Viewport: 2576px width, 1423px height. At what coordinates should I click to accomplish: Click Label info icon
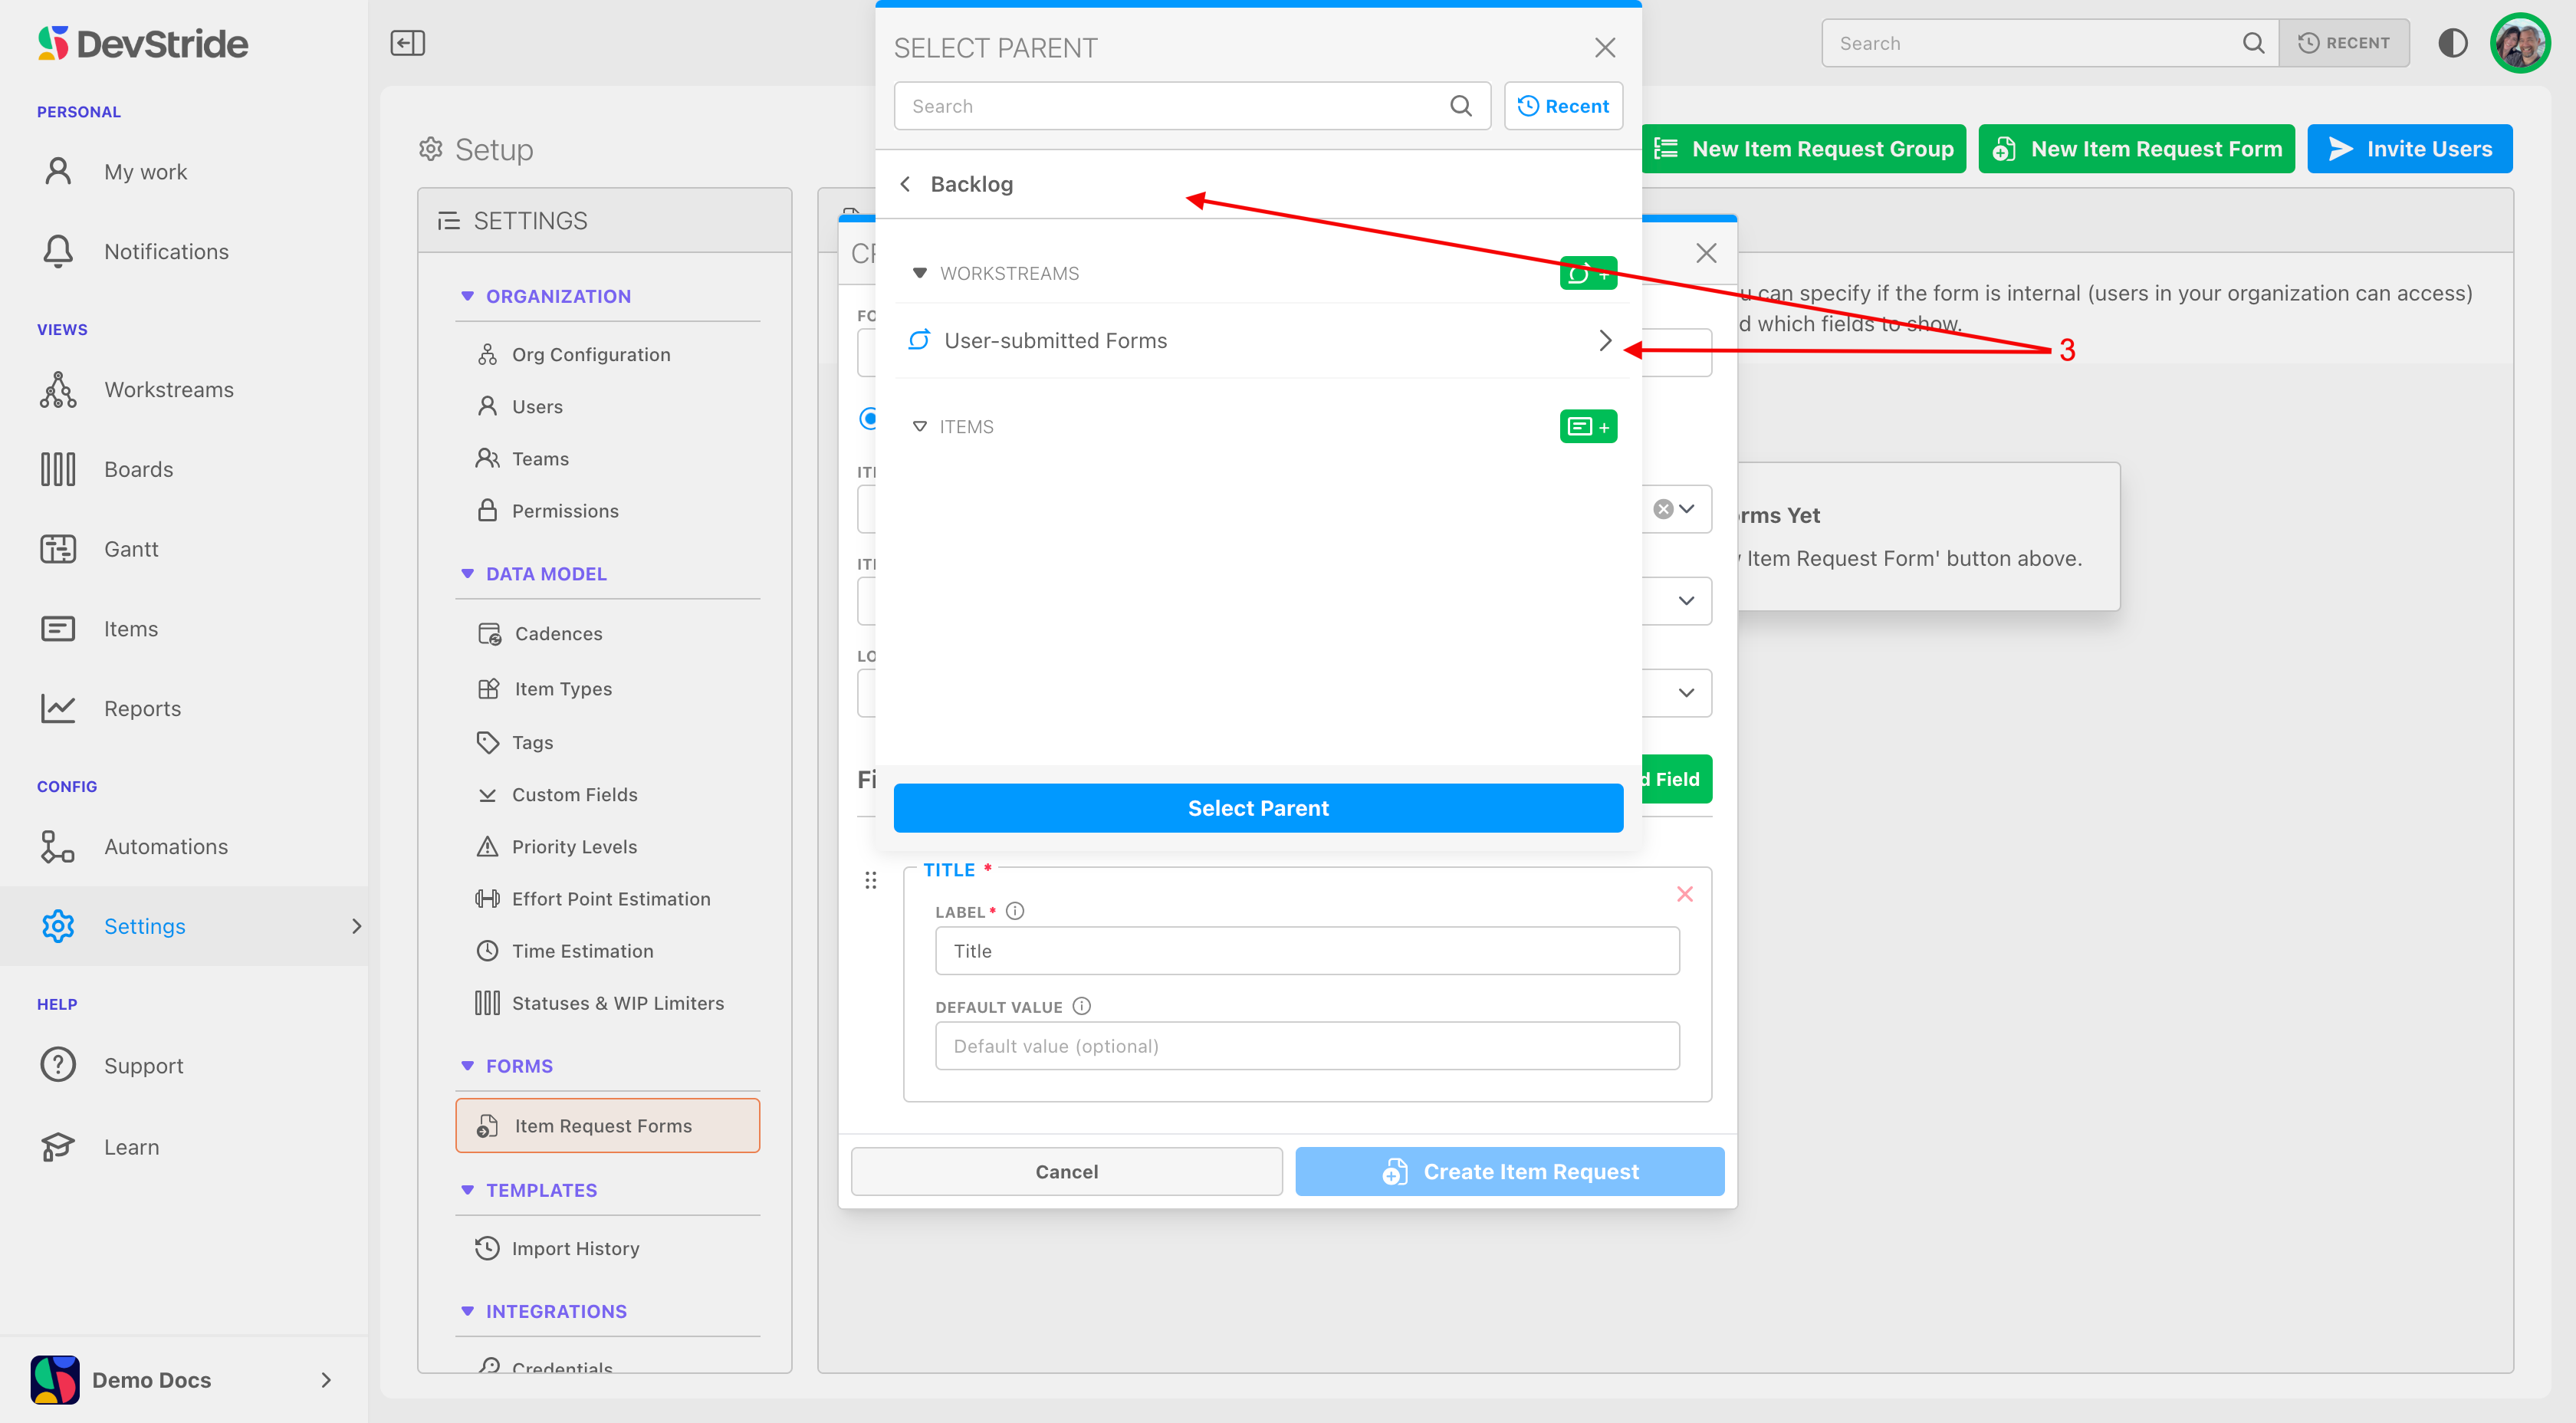click(1015, 911)
